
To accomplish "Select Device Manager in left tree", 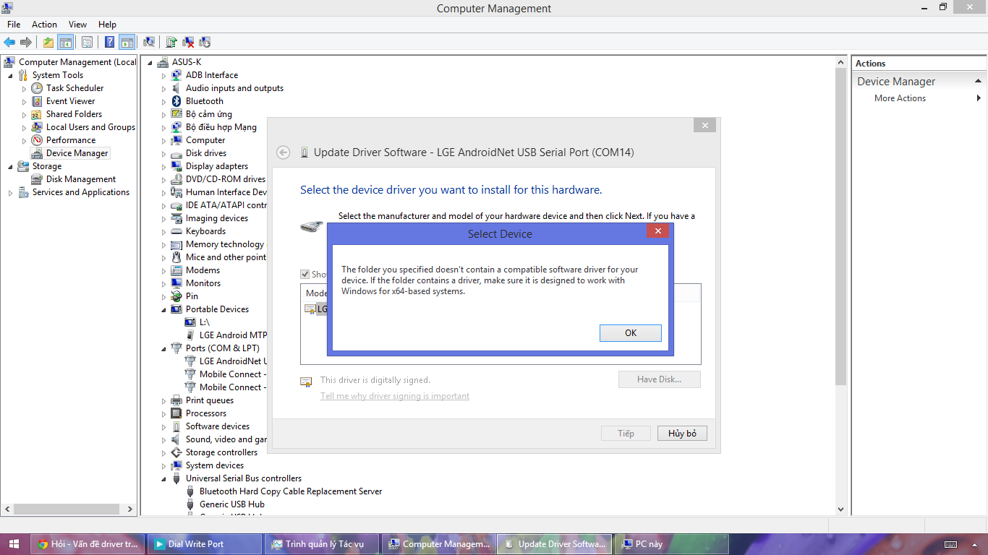I will pyautogui.click(x=77, y=153).
